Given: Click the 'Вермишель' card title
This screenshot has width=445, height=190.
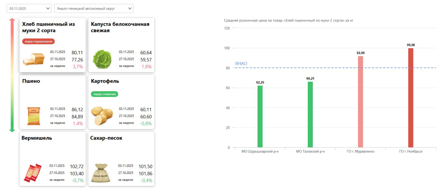Looking at the screenshot, I should [x=37, y=138].
